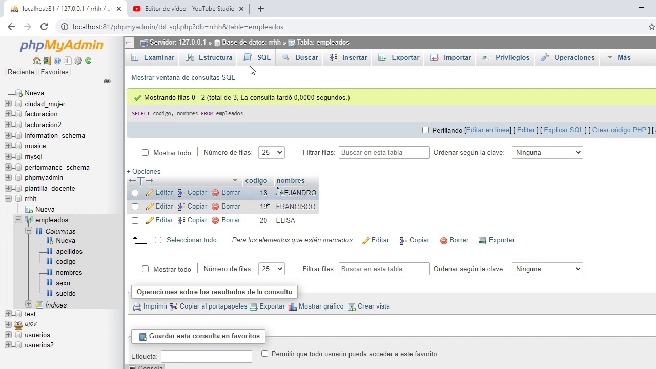
Task: Click the bulk Exportar icon for marked rows
Action: [x=482, y=240]
